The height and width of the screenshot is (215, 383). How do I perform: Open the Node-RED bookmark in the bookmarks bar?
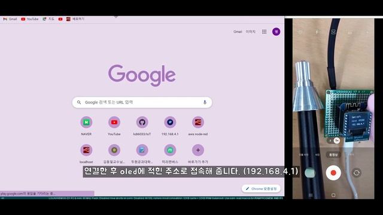(x=75, y=19)
